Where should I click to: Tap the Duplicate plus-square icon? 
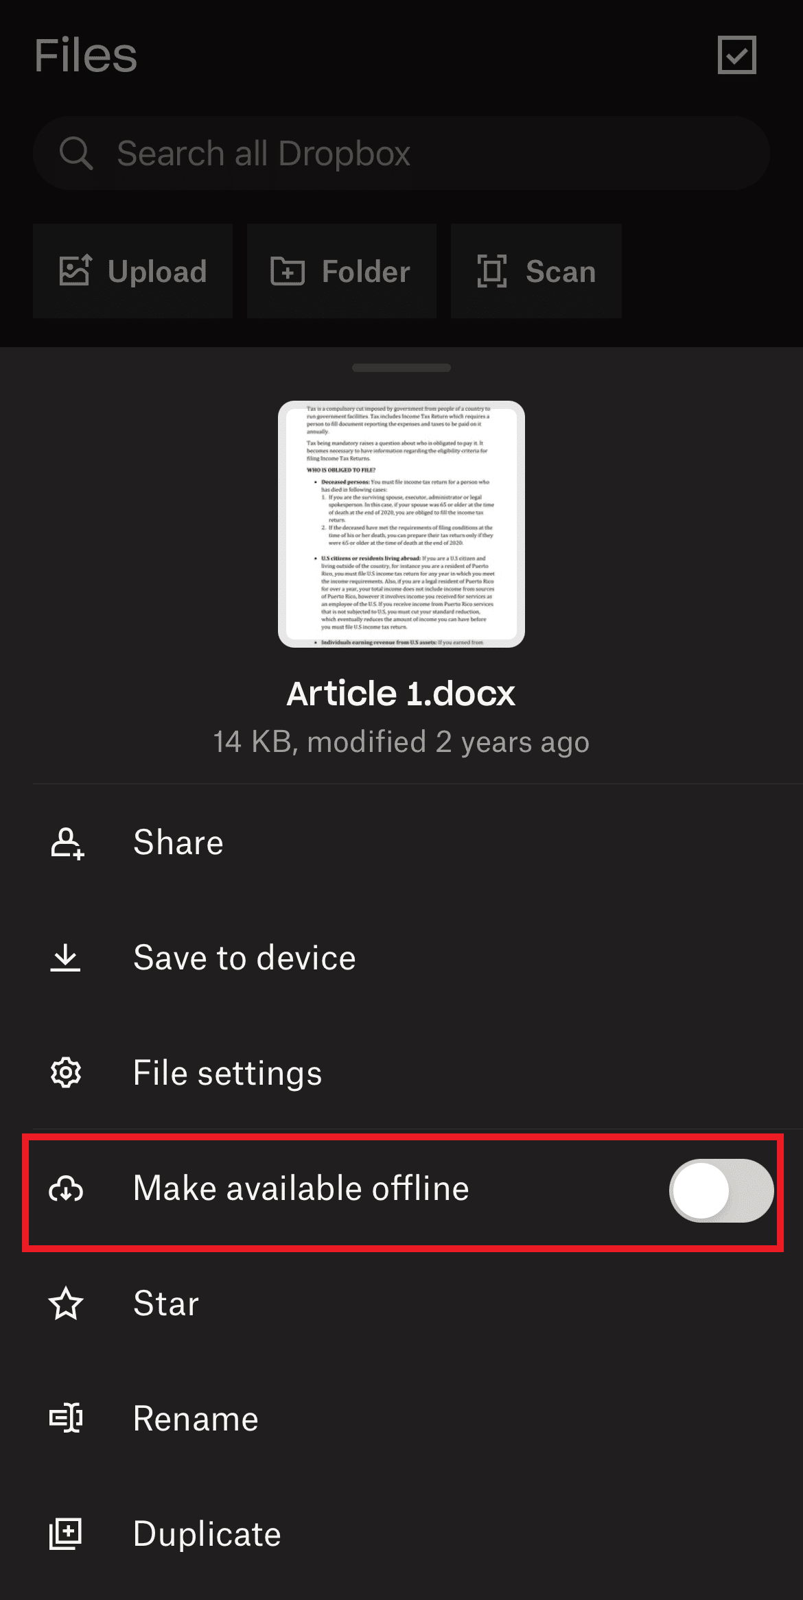coord(66,1534)
